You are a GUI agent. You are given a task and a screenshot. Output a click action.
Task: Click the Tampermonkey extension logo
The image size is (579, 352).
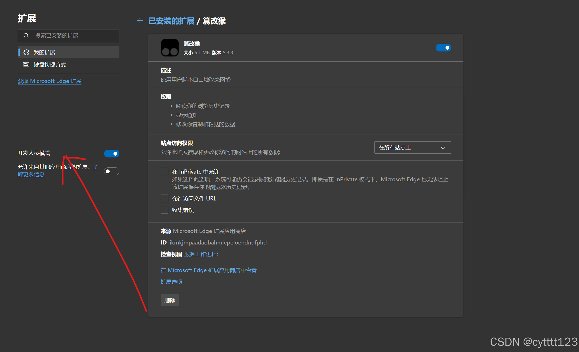[170, 48]
